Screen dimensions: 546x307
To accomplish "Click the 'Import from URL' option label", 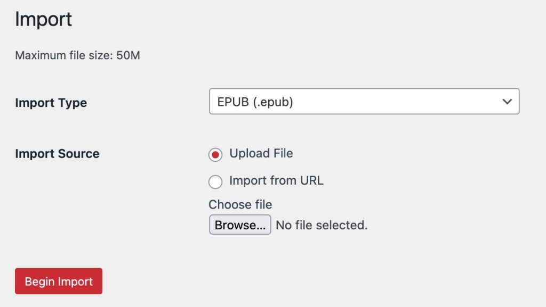I will click(x=276, y=180).
